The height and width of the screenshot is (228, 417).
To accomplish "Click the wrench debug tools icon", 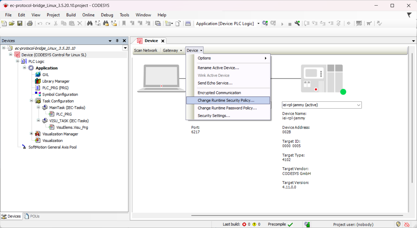I will [x=297, y=24].
